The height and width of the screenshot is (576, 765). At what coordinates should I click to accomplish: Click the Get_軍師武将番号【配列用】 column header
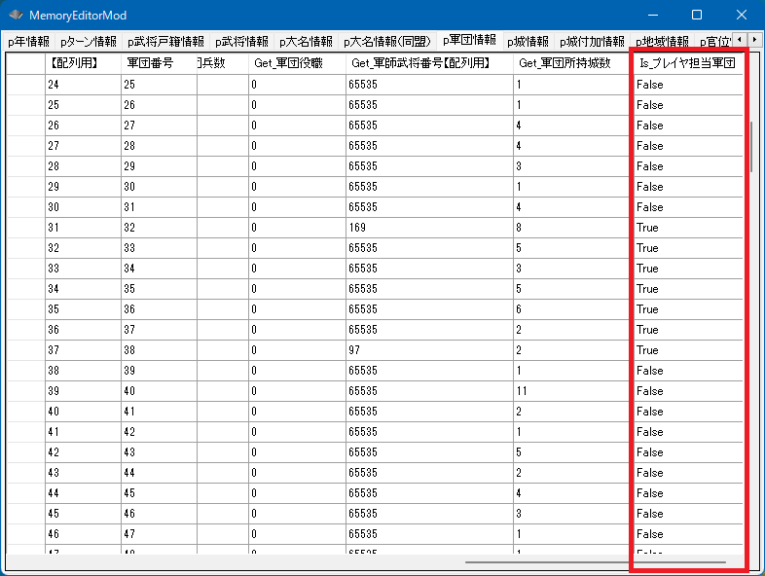point(428,63)
